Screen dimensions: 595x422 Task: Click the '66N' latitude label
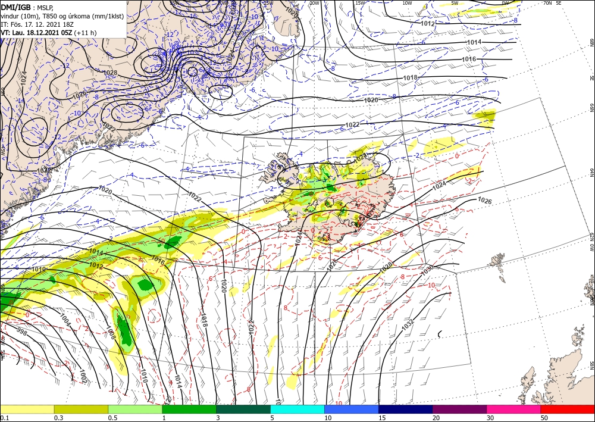click(x=591, y=108)
